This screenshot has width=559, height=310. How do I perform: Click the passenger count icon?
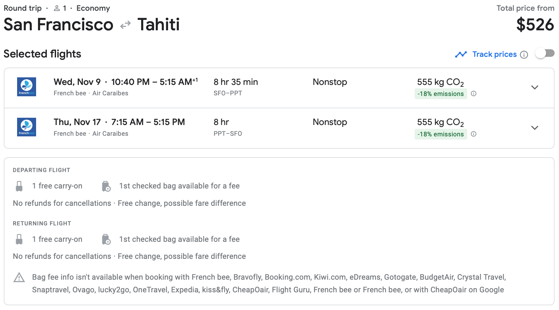pyautogui.click(x=57, y=8)
